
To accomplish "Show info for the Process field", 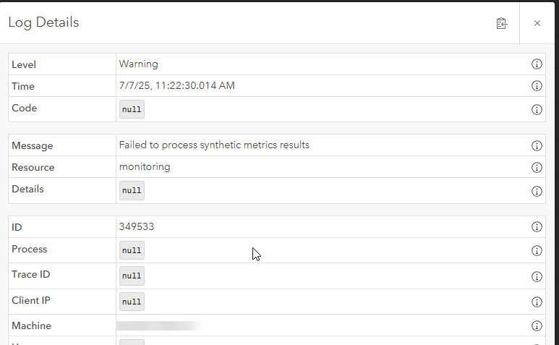I will click(537, 250).
